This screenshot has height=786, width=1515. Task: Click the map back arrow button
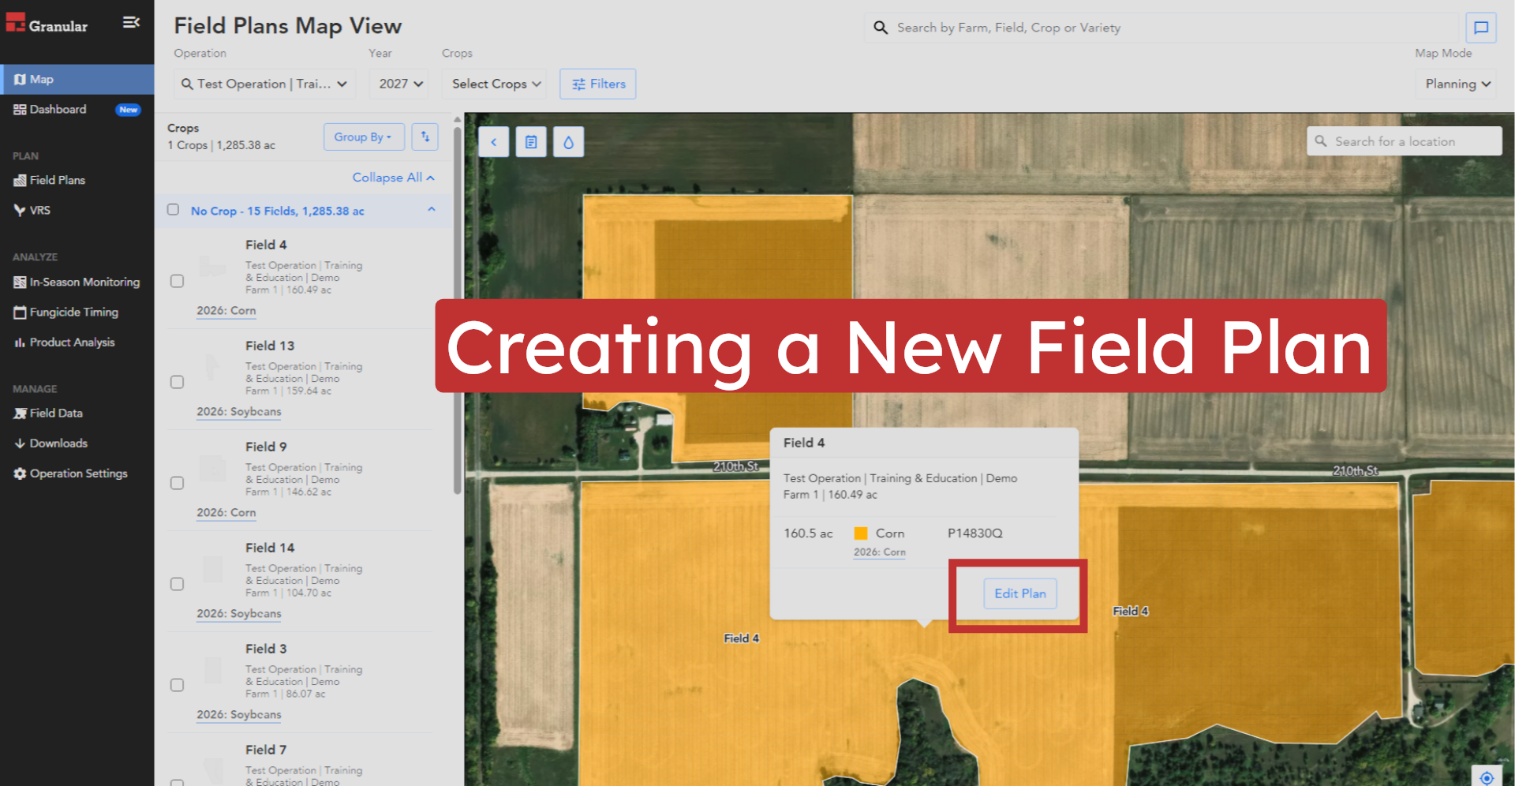(494, 142)
